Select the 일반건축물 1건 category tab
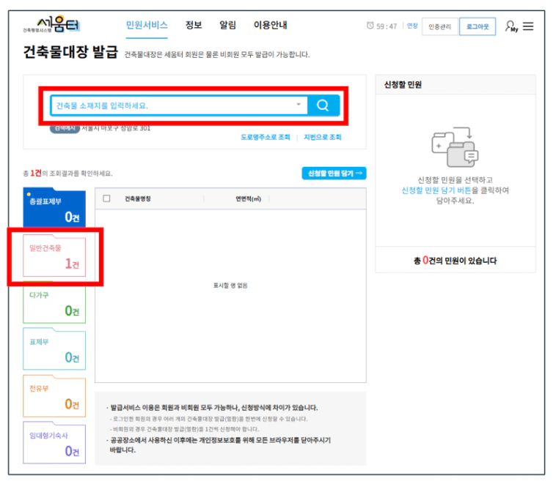The height and width of the screenshot is (481, 556). pyautogui.click(x=54, y=257)
